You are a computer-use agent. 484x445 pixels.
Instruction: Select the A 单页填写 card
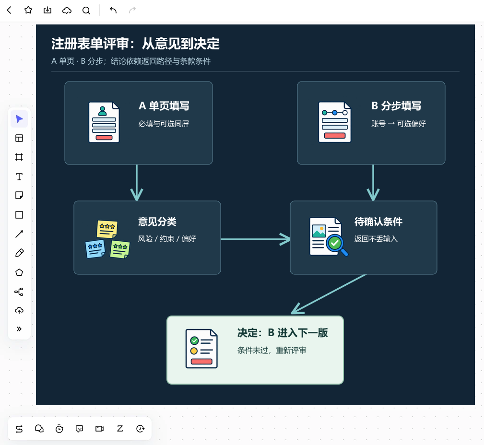click(x=139, y=123)
